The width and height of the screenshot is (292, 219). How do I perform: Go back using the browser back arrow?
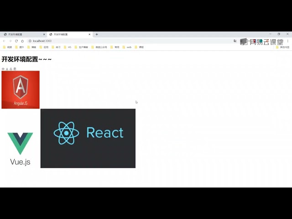[4, 41]
